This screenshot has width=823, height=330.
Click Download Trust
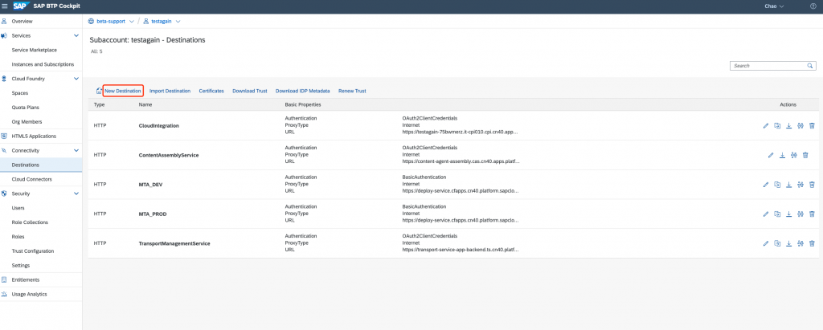coord(250,91)
